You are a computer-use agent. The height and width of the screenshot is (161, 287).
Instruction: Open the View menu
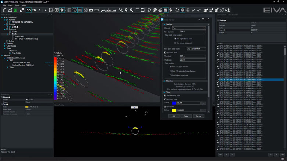[10, 6]
